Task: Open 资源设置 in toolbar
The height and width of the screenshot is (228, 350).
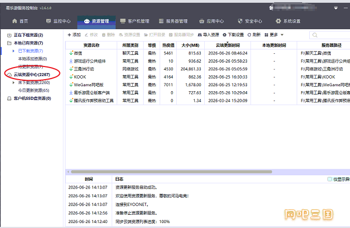Action: click(x=129, y=35)
